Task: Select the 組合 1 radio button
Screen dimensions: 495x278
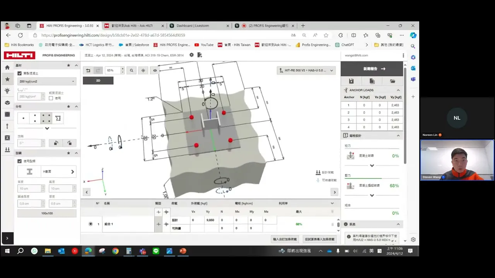Action: click(90, 224)
